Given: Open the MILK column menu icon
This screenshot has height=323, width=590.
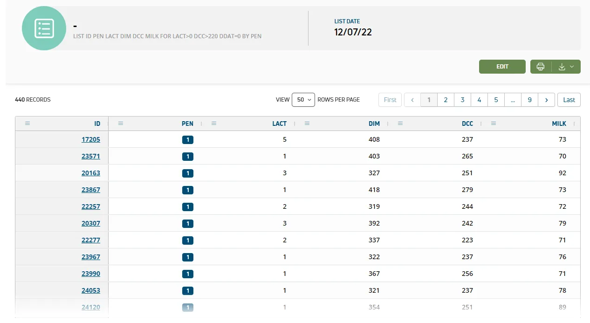Looking at the screenshot, I should [x=494, y=124].
